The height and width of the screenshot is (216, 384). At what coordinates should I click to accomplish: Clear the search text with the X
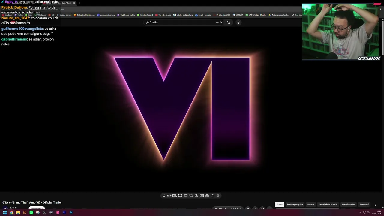click(x=221, y=22)
